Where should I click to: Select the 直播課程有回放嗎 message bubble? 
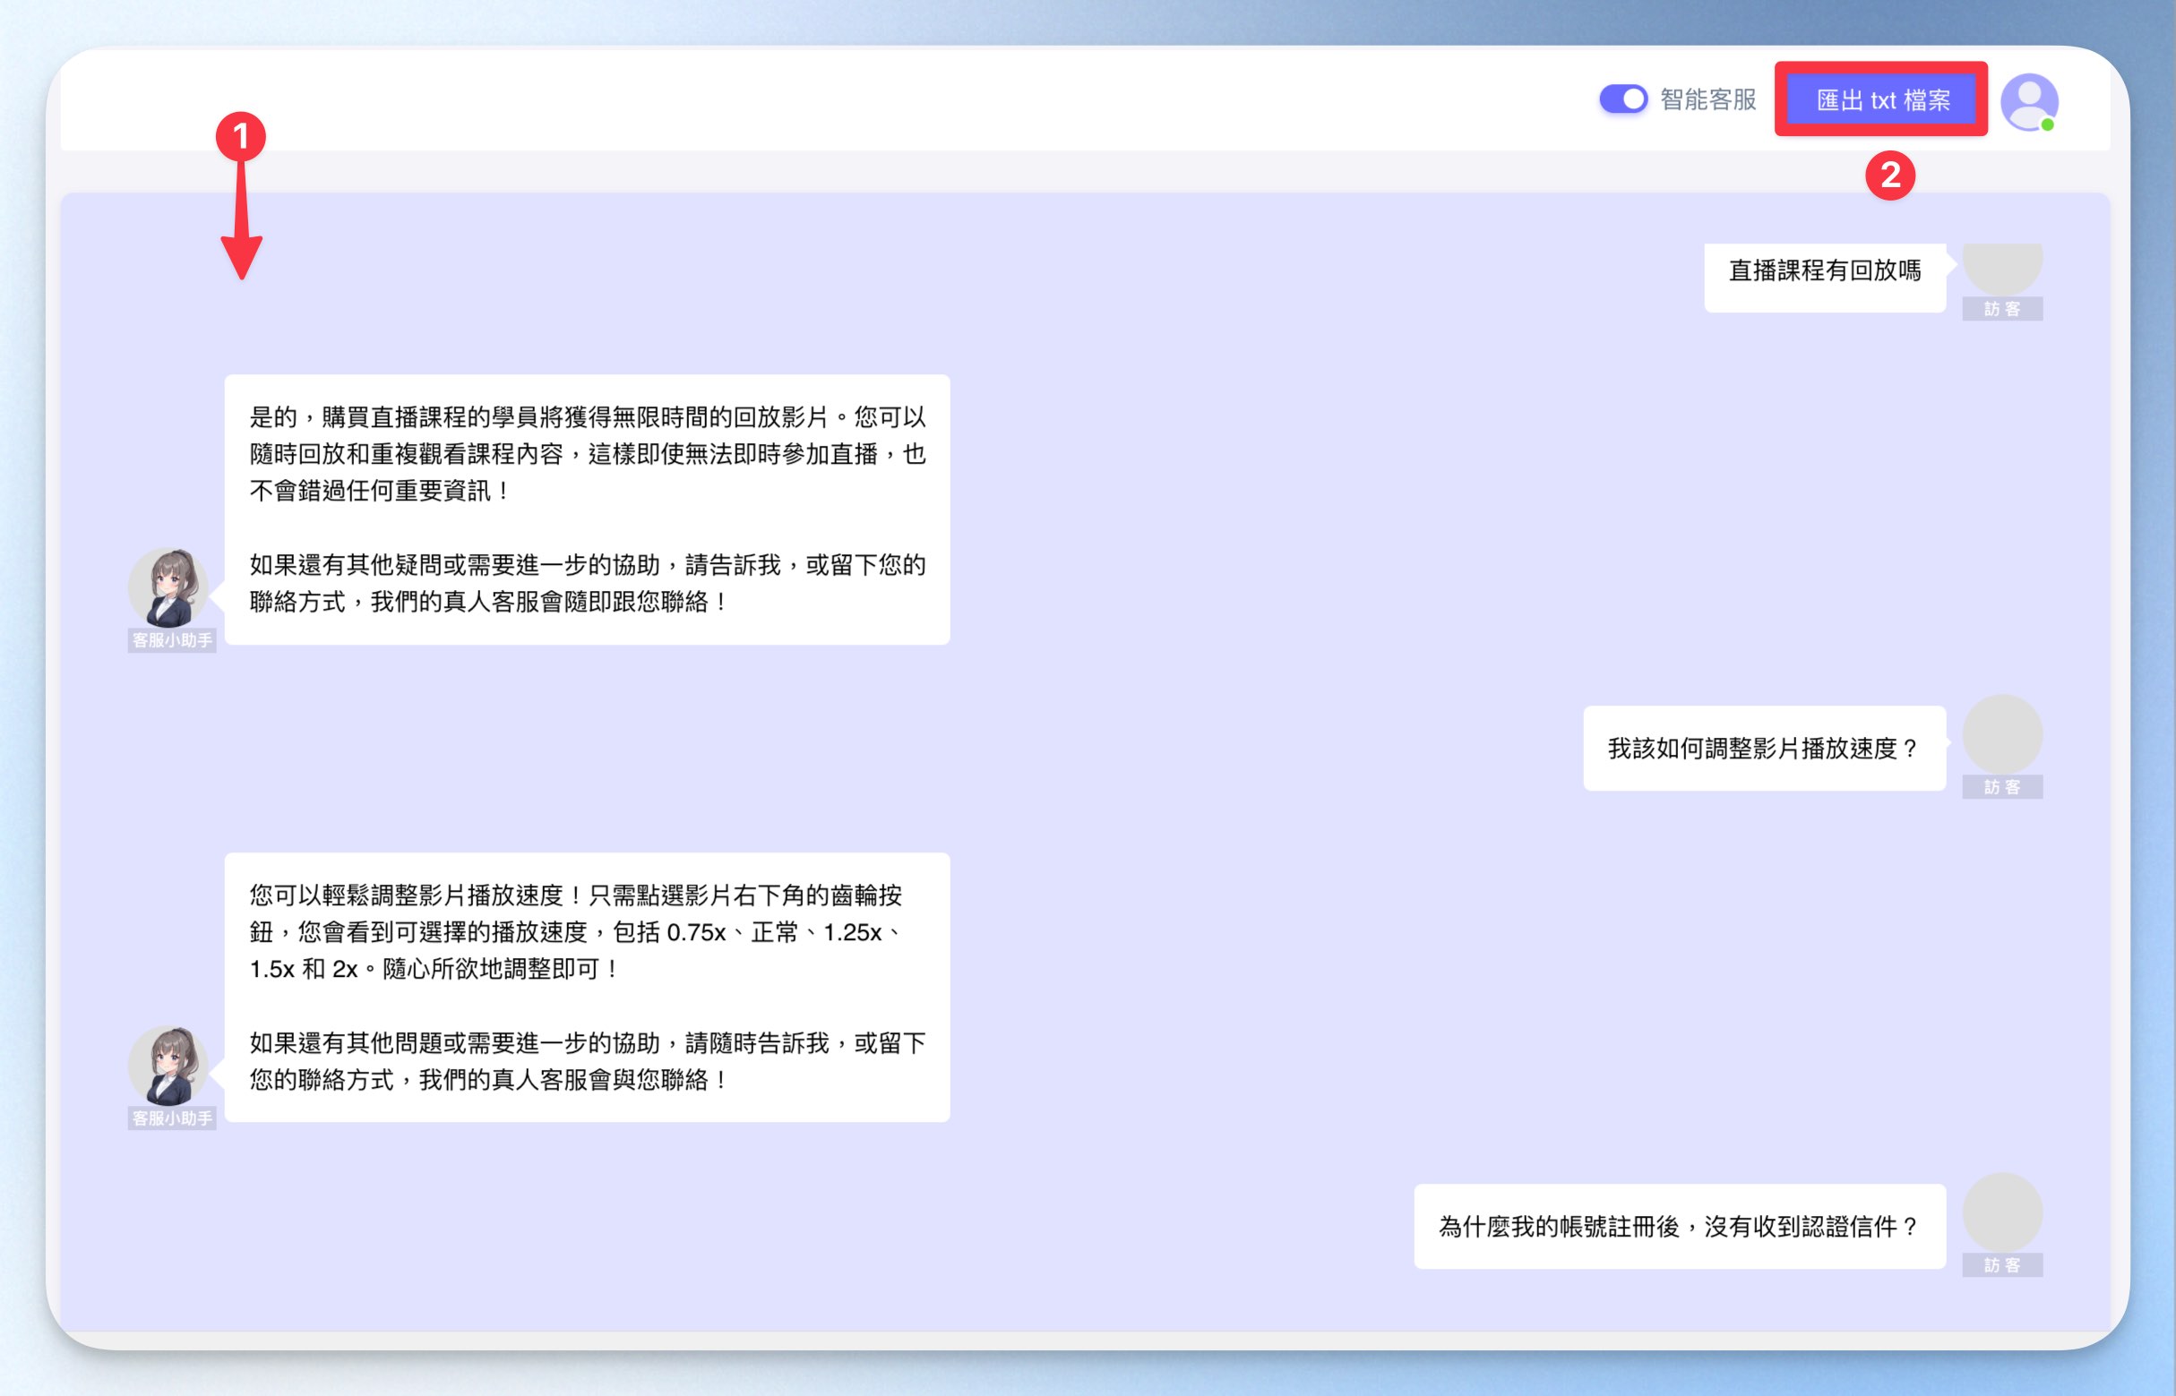point(1824,278)
